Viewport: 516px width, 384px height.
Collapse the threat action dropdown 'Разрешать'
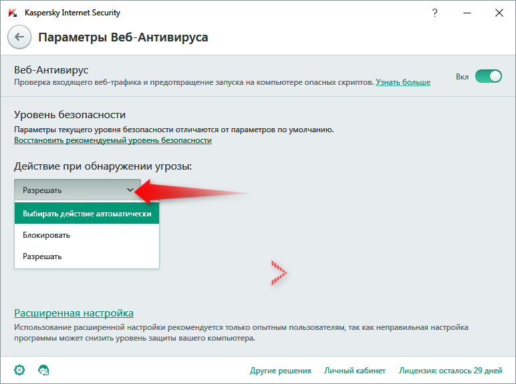pos(78,190)
